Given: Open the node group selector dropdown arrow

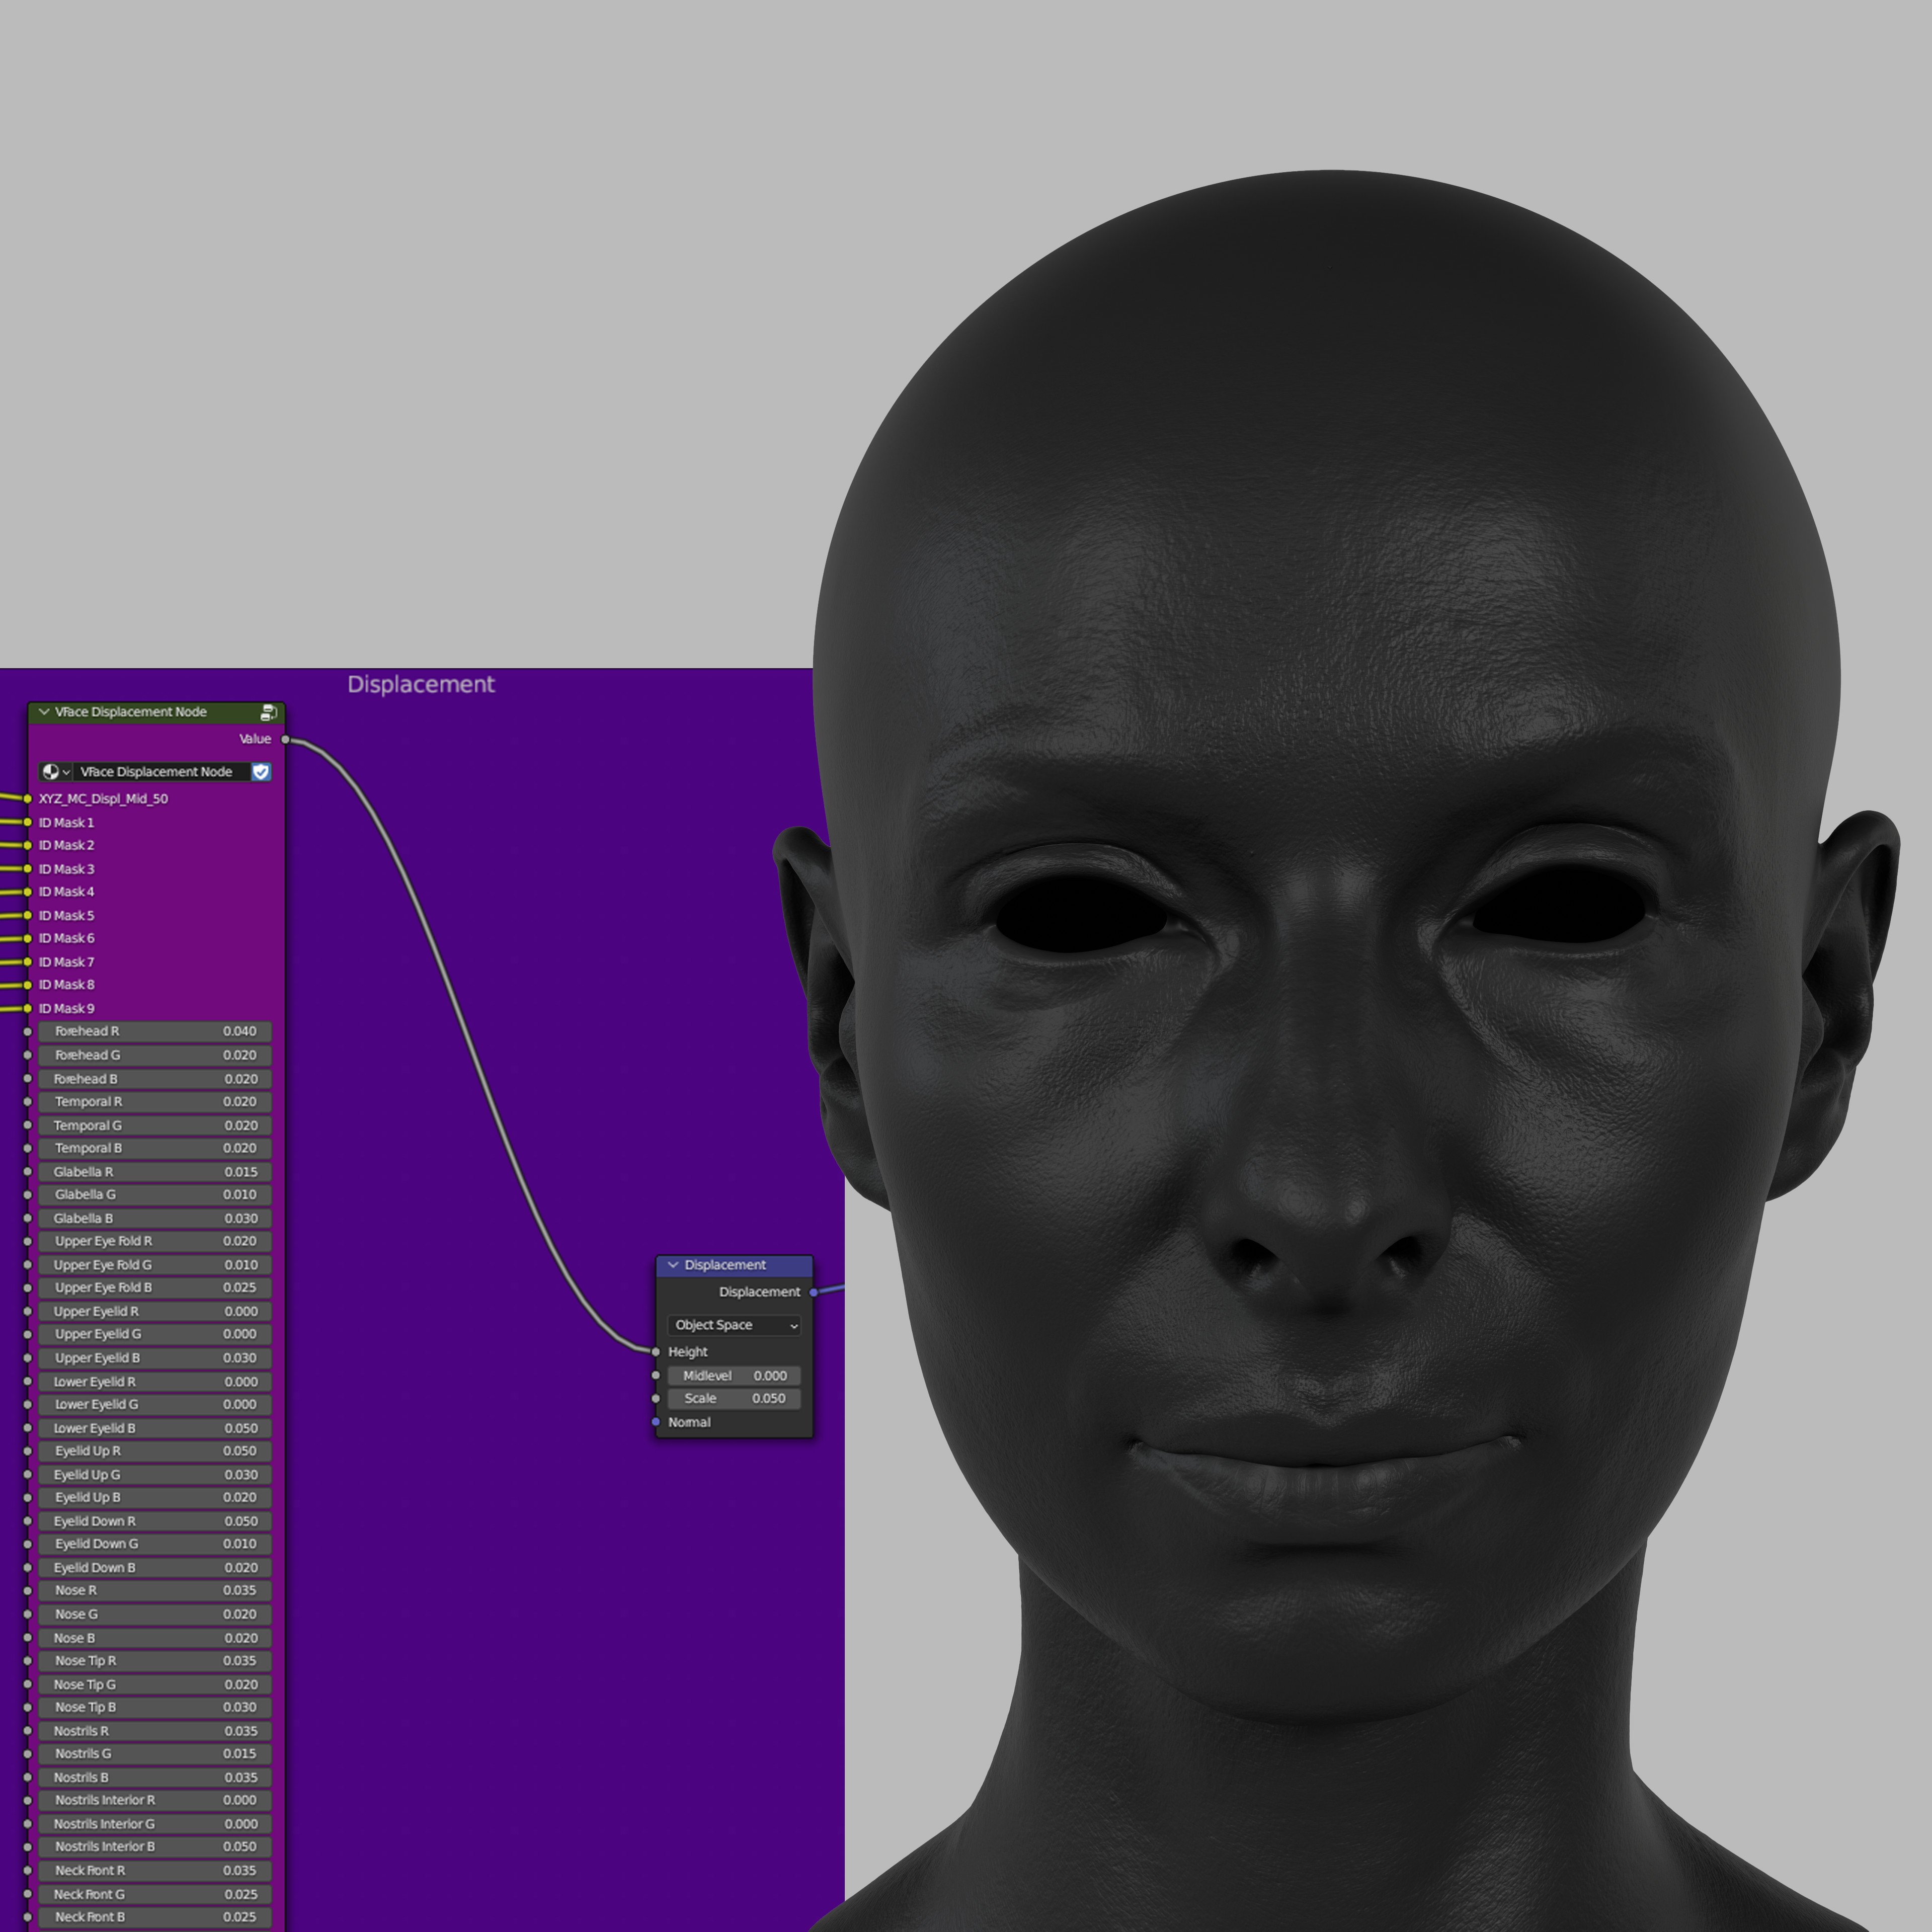Looking at the screenshot, I should pyautogui.click(x=68, y=772).
